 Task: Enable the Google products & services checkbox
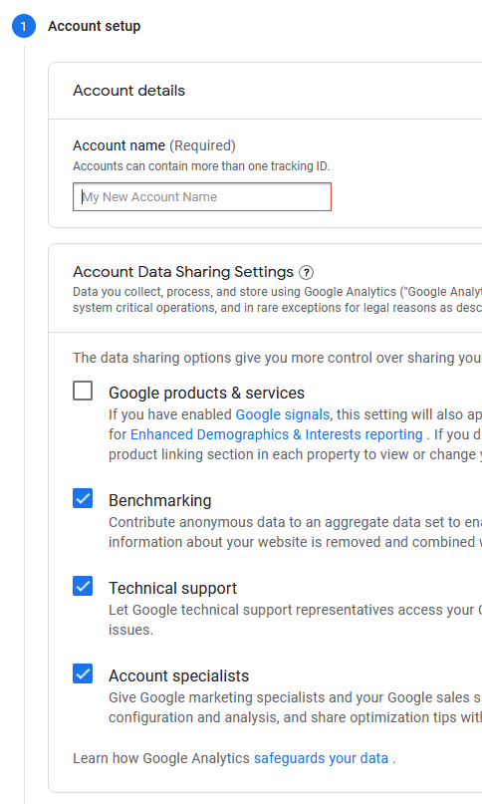point(83,391)
